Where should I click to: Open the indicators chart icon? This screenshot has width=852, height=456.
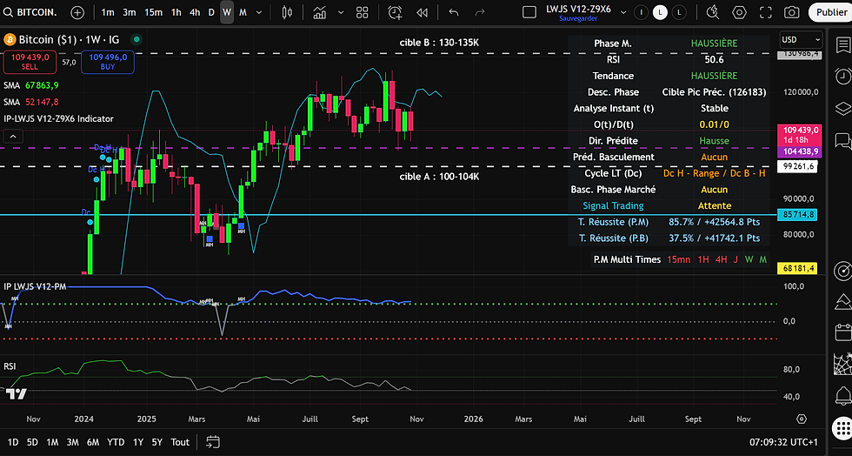320,12
